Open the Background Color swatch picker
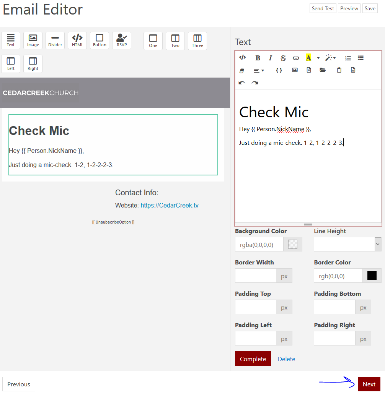 click(293, 244)
